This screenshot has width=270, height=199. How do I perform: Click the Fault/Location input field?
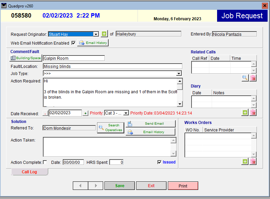pyautogui.click(x=112, y=67)
